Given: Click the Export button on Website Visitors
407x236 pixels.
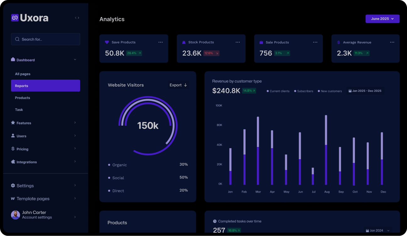Looking at the screenshot, I should [178, 85].
